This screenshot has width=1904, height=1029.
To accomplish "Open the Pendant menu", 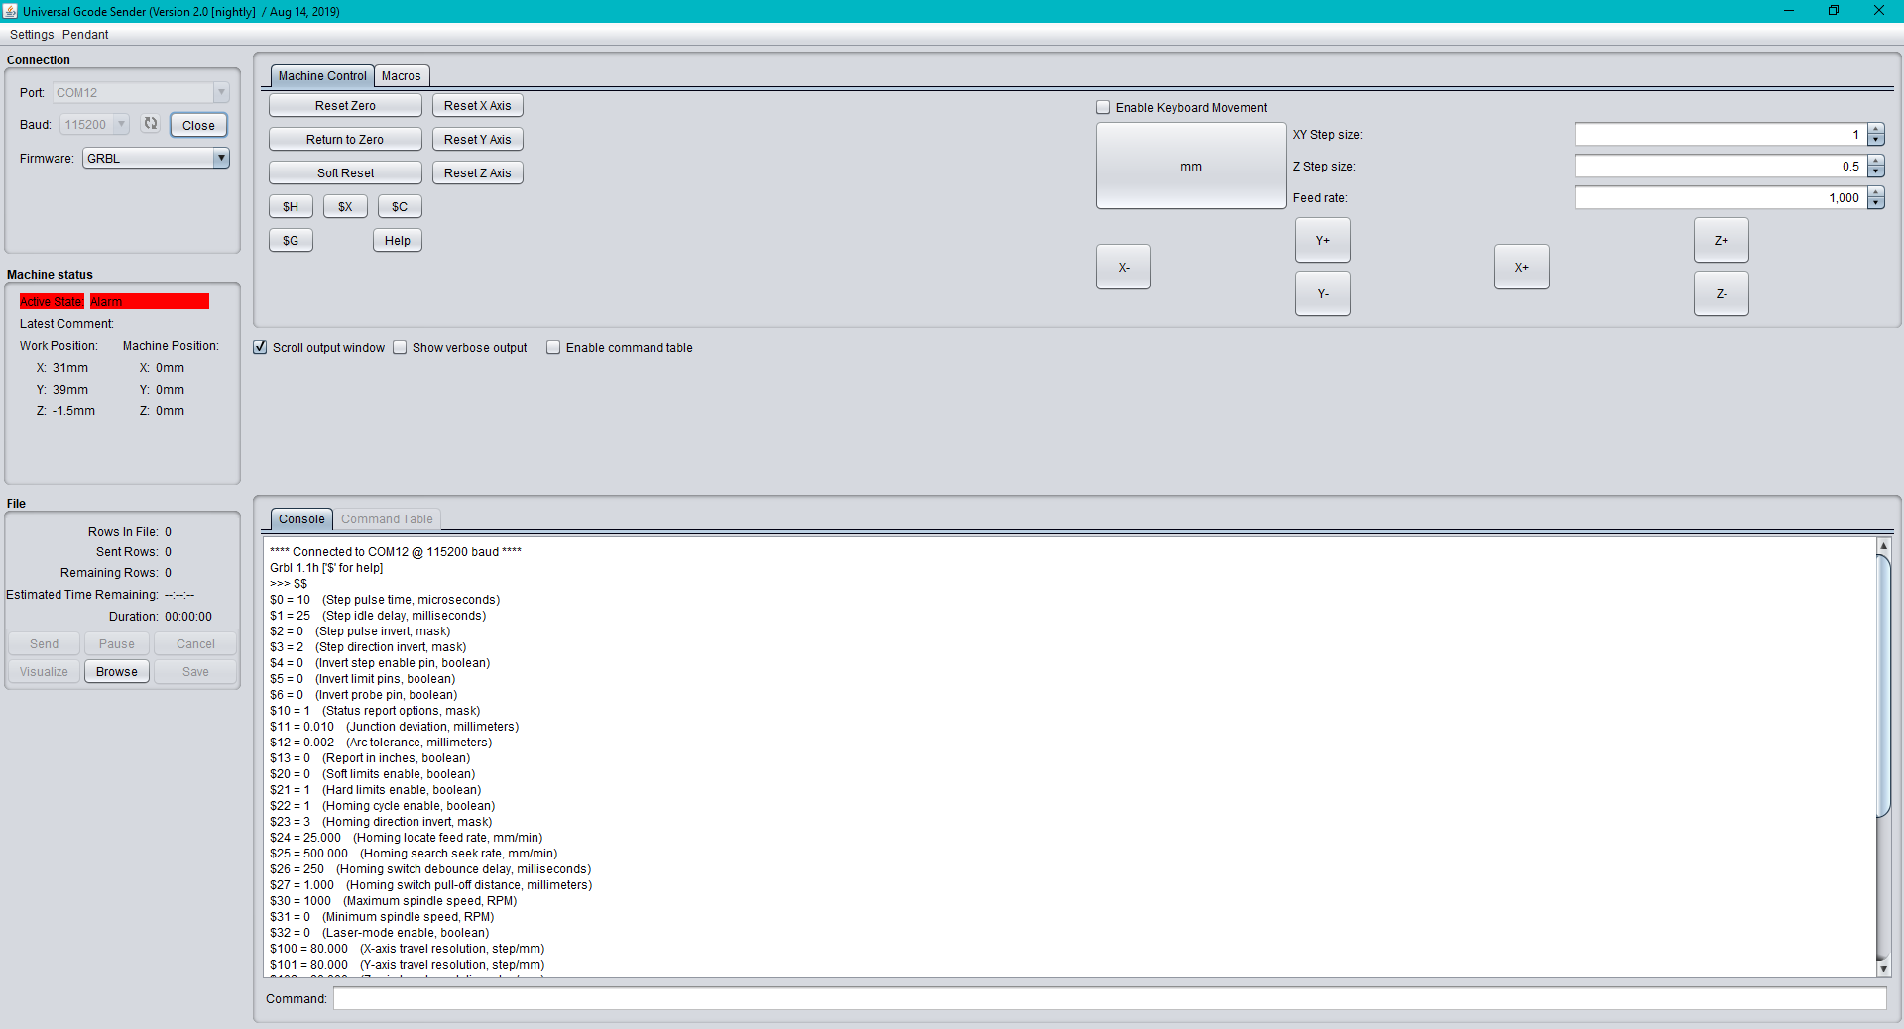I will click(x=85, y=34).
